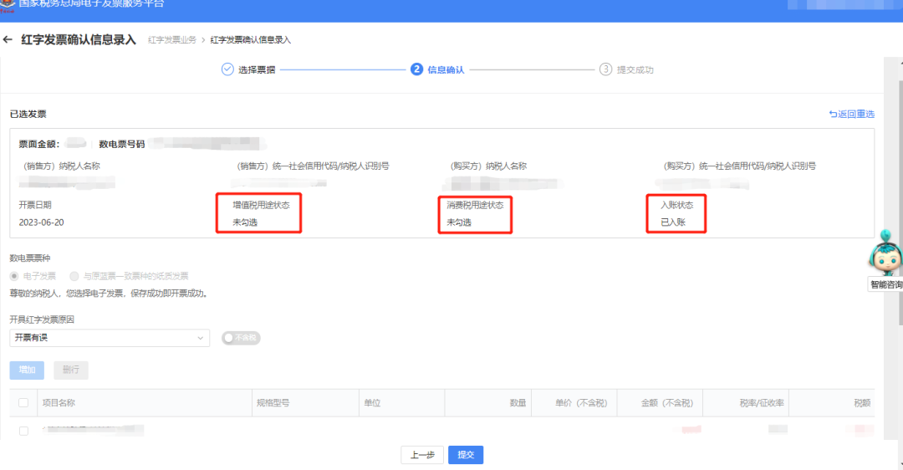Image resolution: width=903 pixels, height=470 pixels.
Task: Tick the checkbox on the first item row
Action: click(x=23, y=431)
